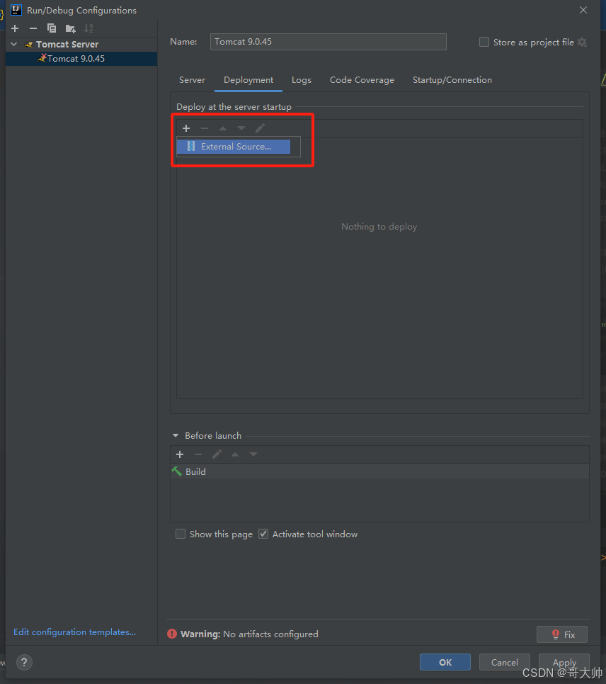Enable Store as project file

484,42
